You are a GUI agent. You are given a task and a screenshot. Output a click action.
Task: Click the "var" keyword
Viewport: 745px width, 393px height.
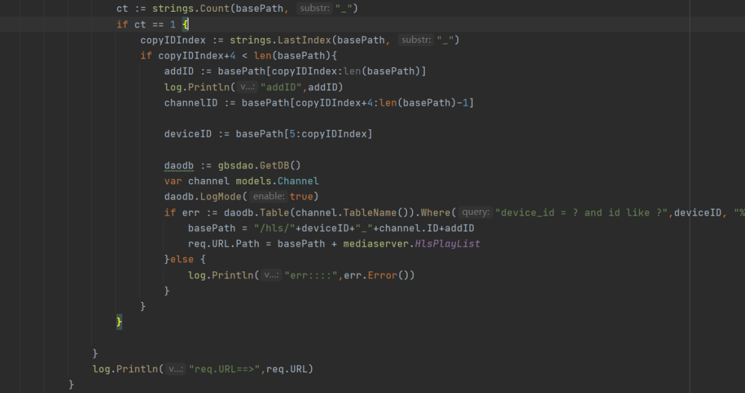[173, 181]
